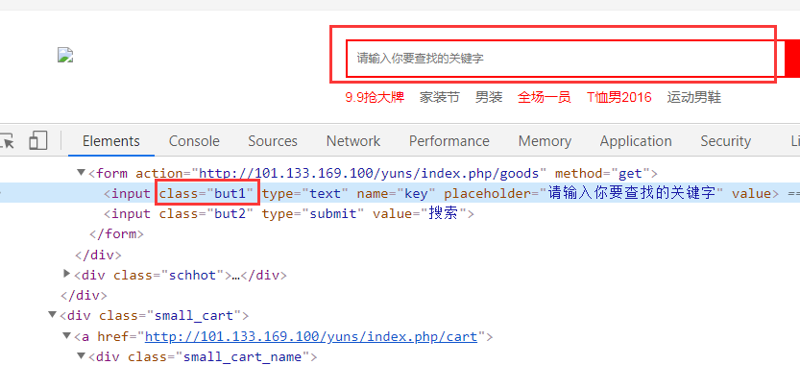Open the T恤男2016 link
Screen dimensions: 800x365
(618, 97)
